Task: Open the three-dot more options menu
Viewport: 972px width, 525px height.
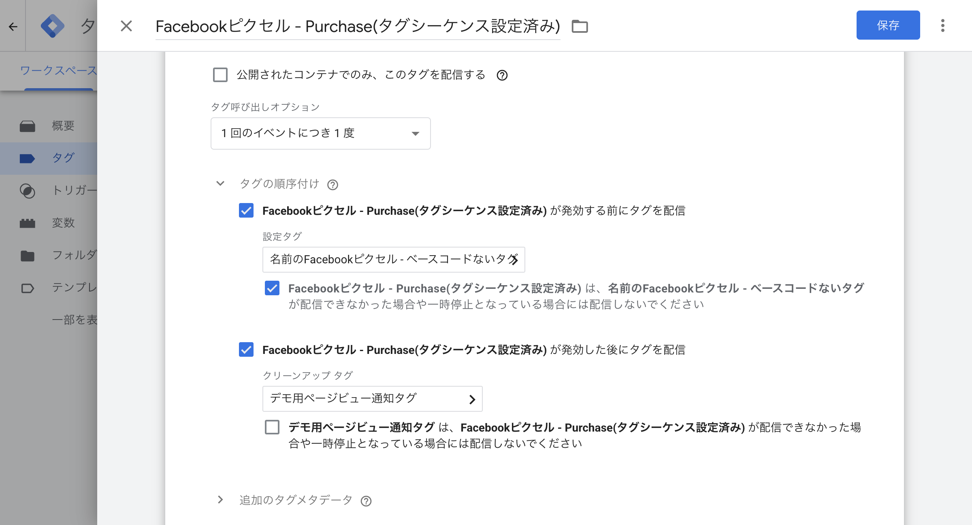Action: 943,25
